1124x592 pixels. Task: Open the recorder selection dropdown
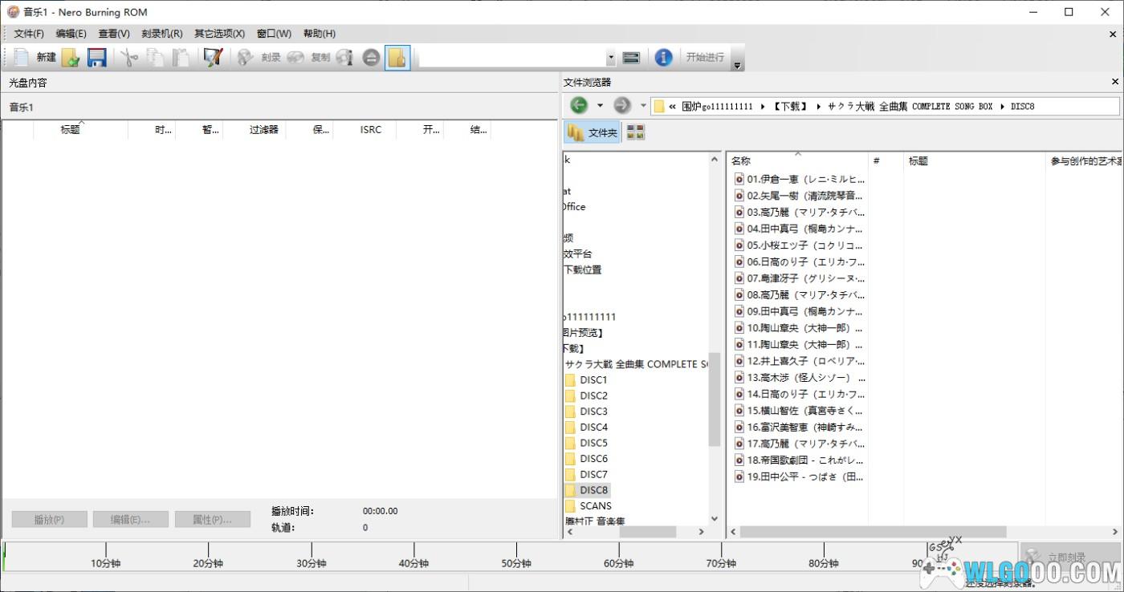coord(610,57)
